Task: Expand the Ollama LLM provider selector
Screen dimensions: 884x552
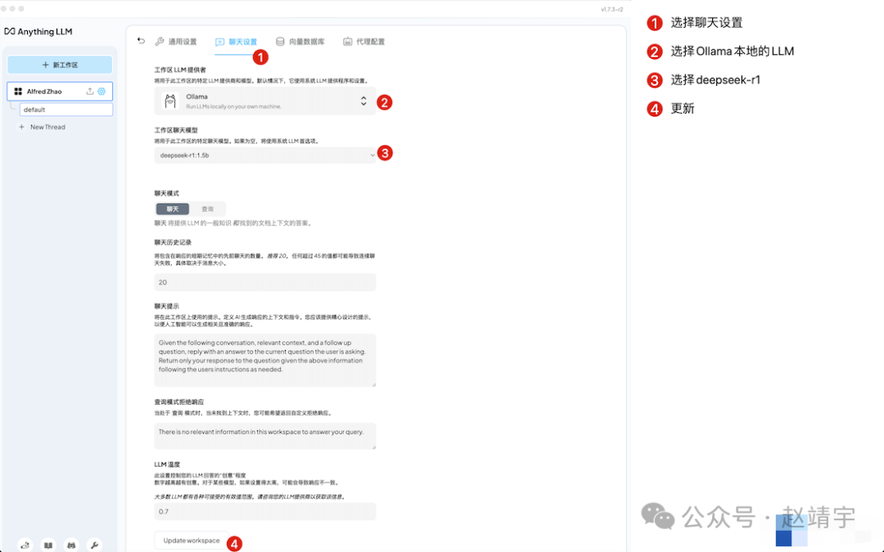Action: click(x=265, y=101)
